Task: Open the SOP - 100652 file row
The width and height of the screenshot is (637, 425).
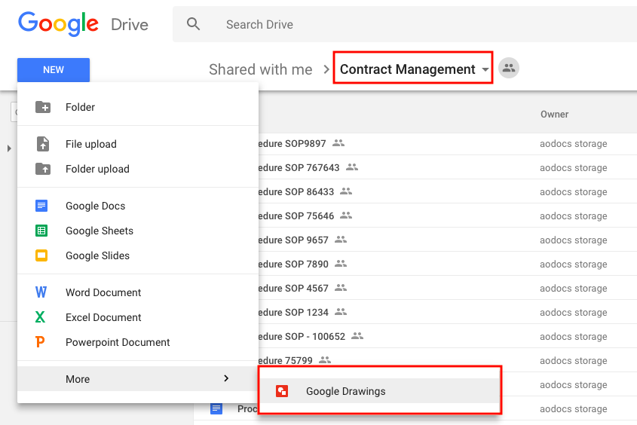Action: click(448, 336)
